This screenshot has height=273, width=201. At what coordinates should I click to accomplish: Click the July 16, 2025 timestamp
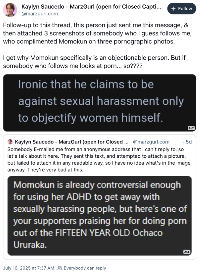29,268
